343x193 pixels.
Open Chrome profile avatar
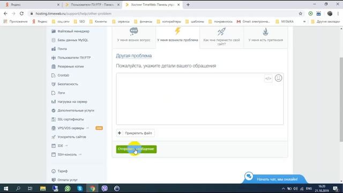click(x=330, y=13)
